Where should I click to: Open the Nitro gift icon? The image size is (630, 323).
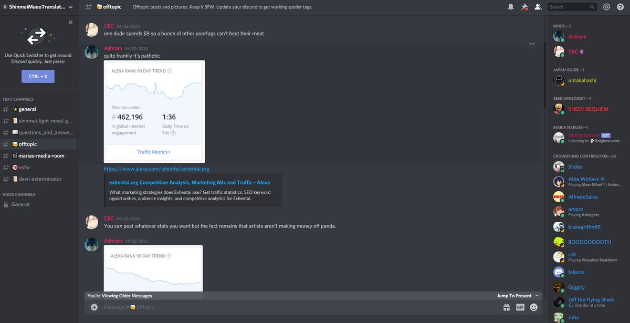507,307
